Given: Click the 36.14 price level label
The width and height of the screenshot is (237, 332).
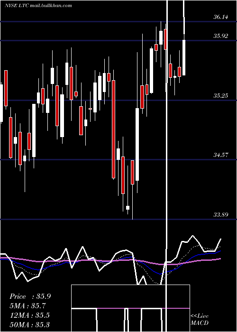Looking at the screenshot, I should point(221,17).
